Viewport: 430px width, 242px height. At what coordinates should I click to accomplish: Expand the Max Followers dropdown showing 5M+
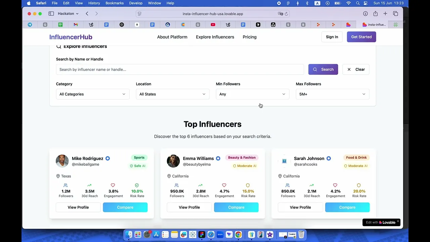tap(332, 94)
